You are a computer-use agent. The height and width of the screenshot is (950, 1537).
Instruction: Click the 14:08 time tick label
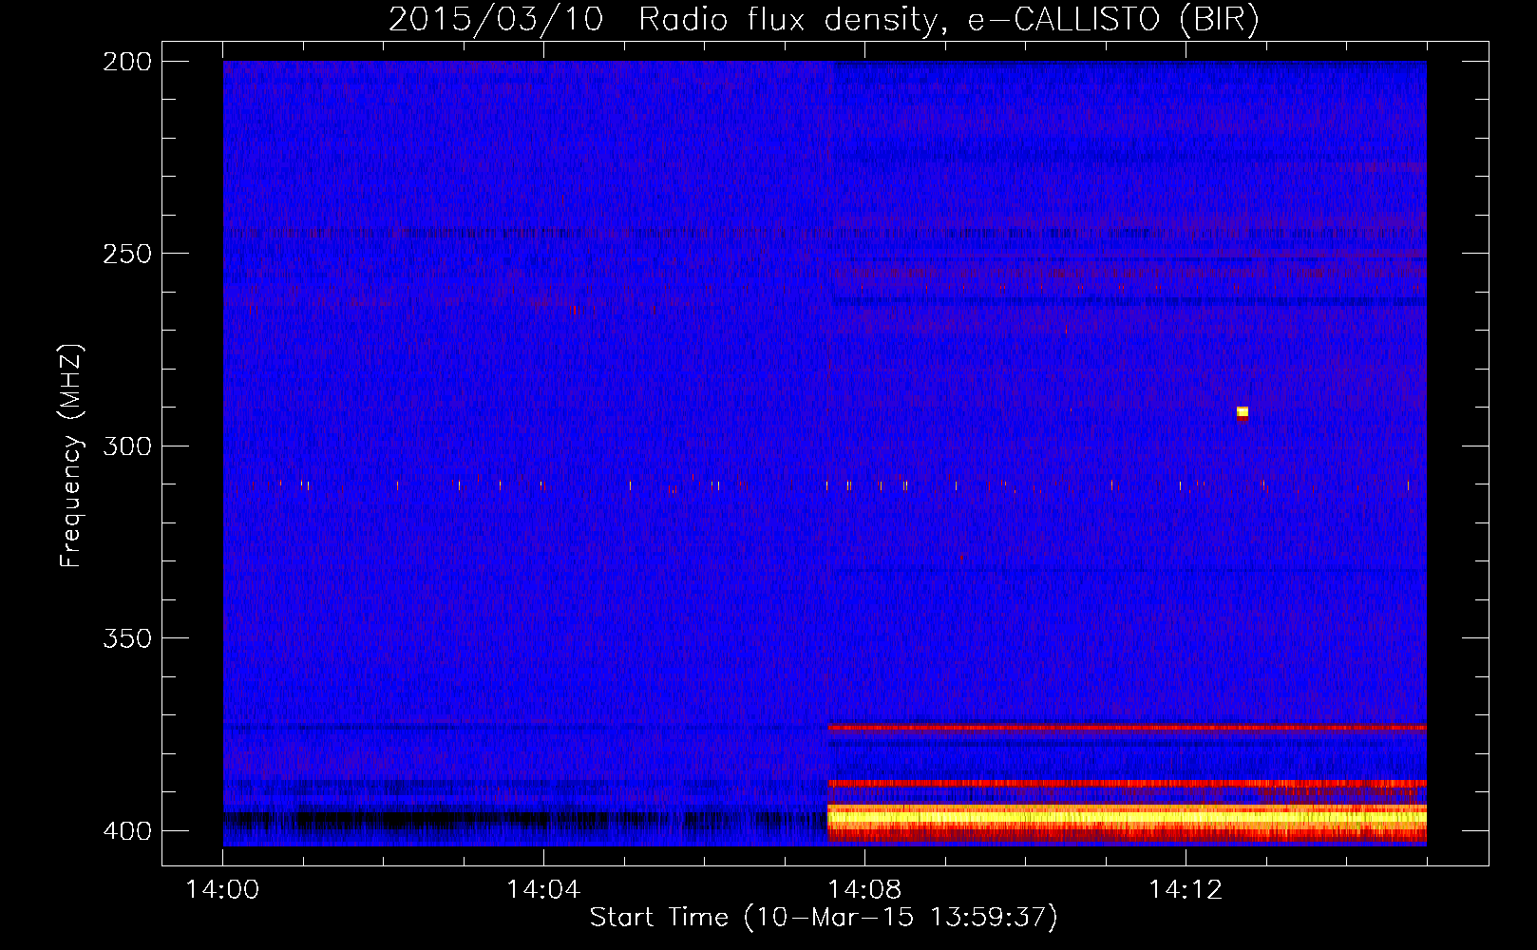[864, 889]
